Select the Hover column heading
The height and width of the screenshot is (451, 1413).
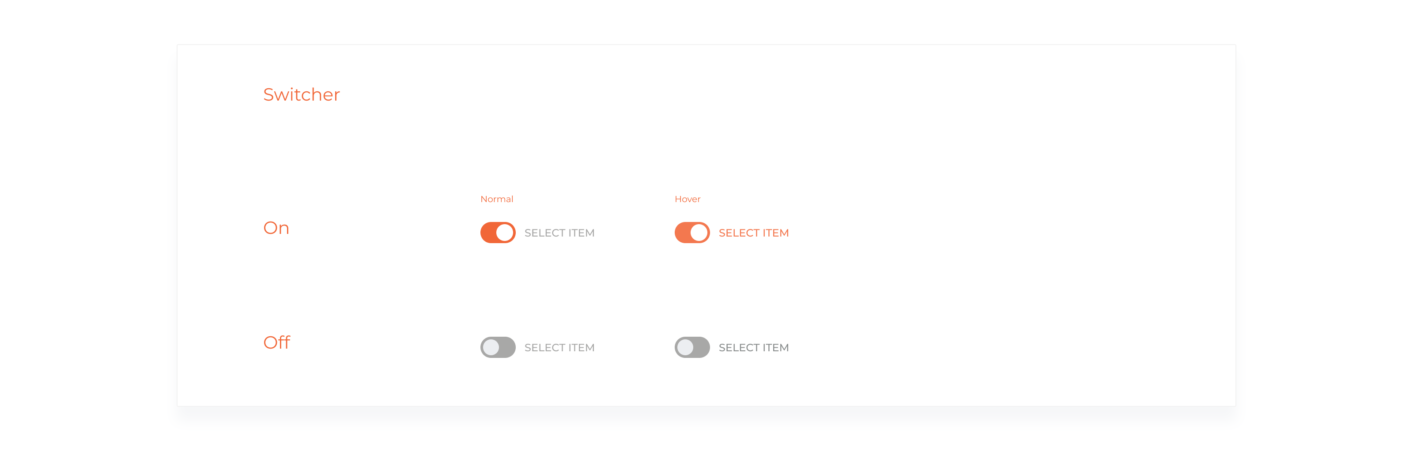coord(688,199)
